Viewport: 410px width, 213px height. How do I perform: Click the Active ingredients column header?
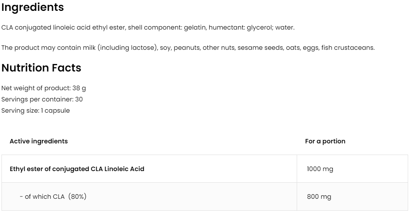[39, 142]
